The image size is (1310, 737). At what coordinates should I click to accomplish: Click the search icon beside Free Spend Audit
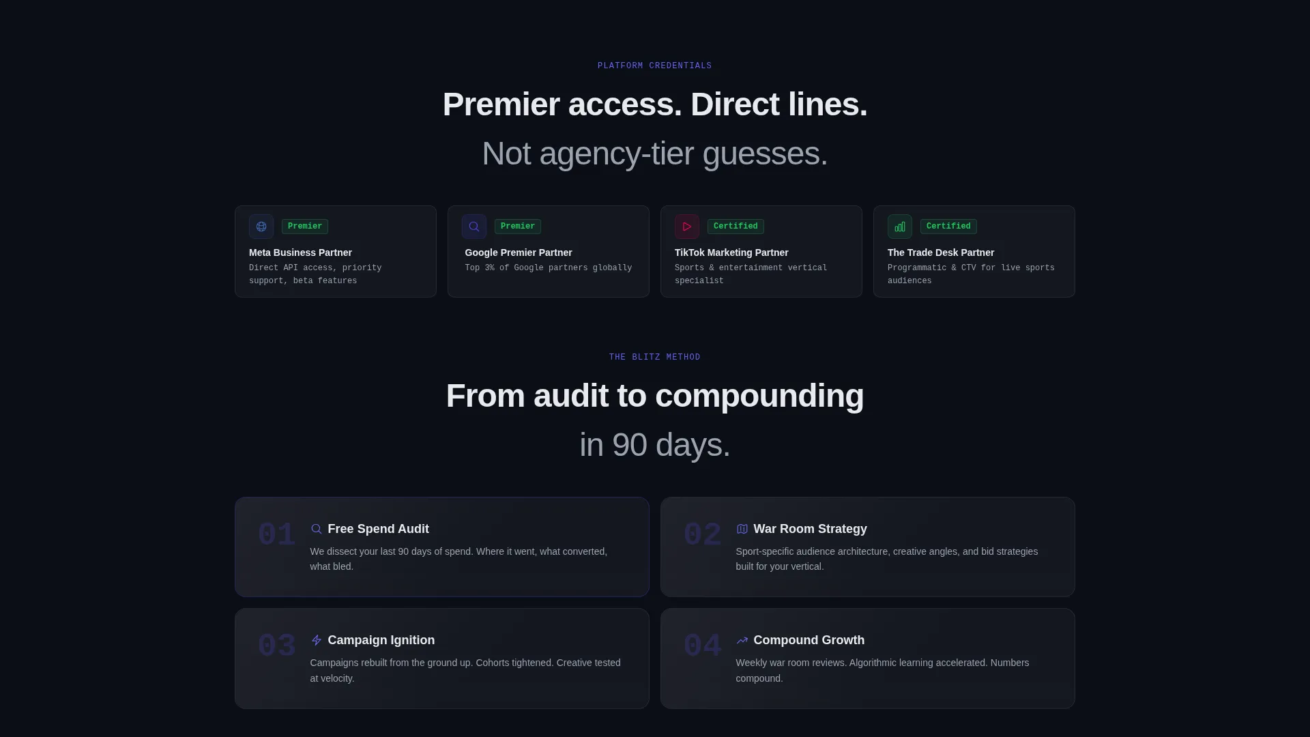click(x=316, y=529)
